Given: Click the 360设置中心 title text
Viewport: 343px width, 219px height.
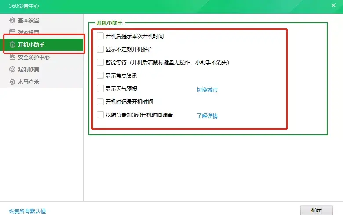Looking at the screenshot, I should tap(24, 6).
